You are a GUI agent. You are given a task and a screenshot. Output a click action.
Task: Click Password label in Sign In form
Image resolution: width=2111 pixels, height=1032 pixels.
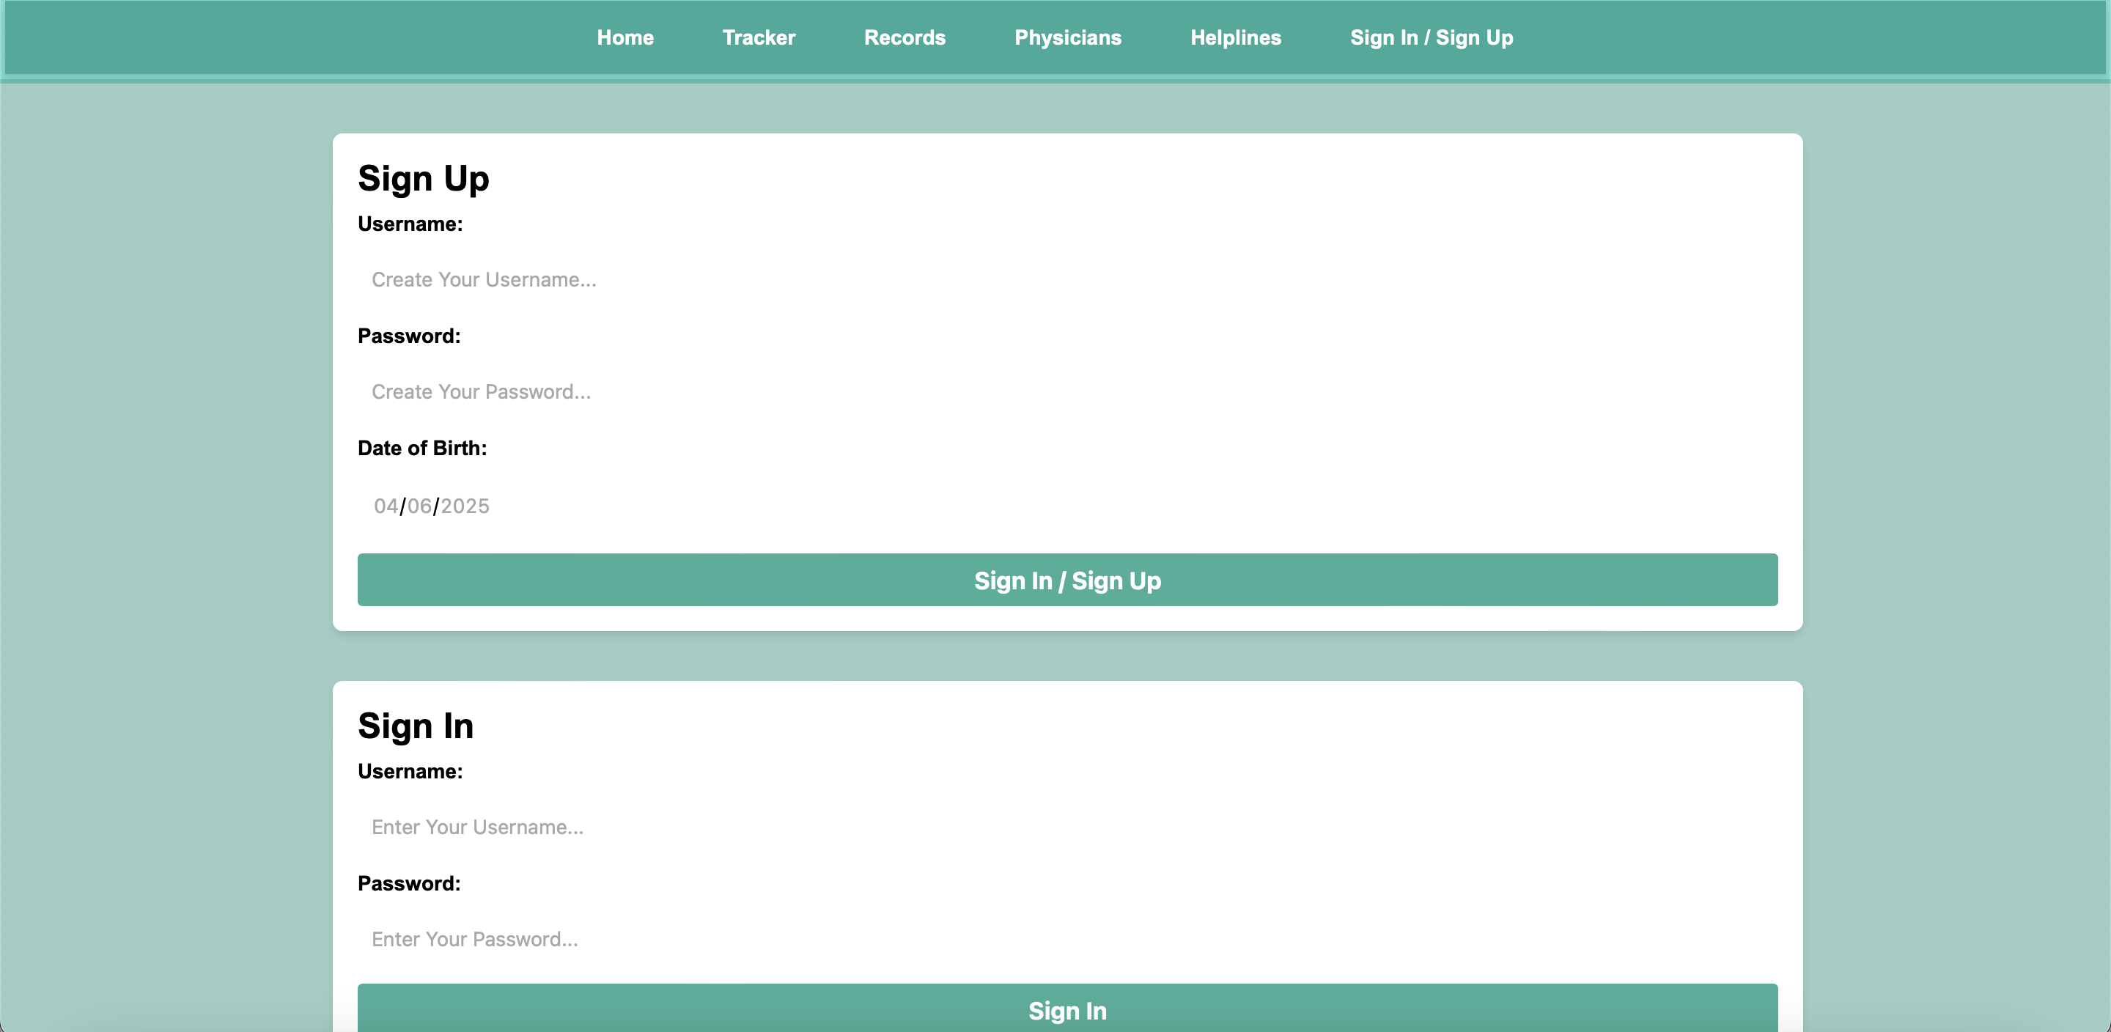(408, 884)
